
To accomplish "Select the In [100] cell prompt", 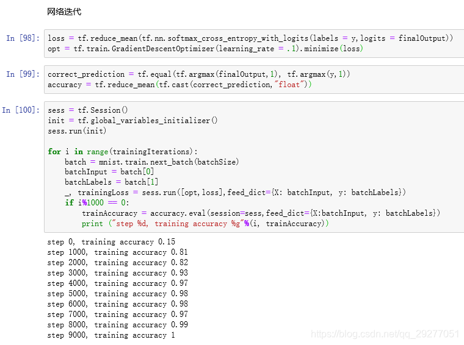I will point(21,110).
